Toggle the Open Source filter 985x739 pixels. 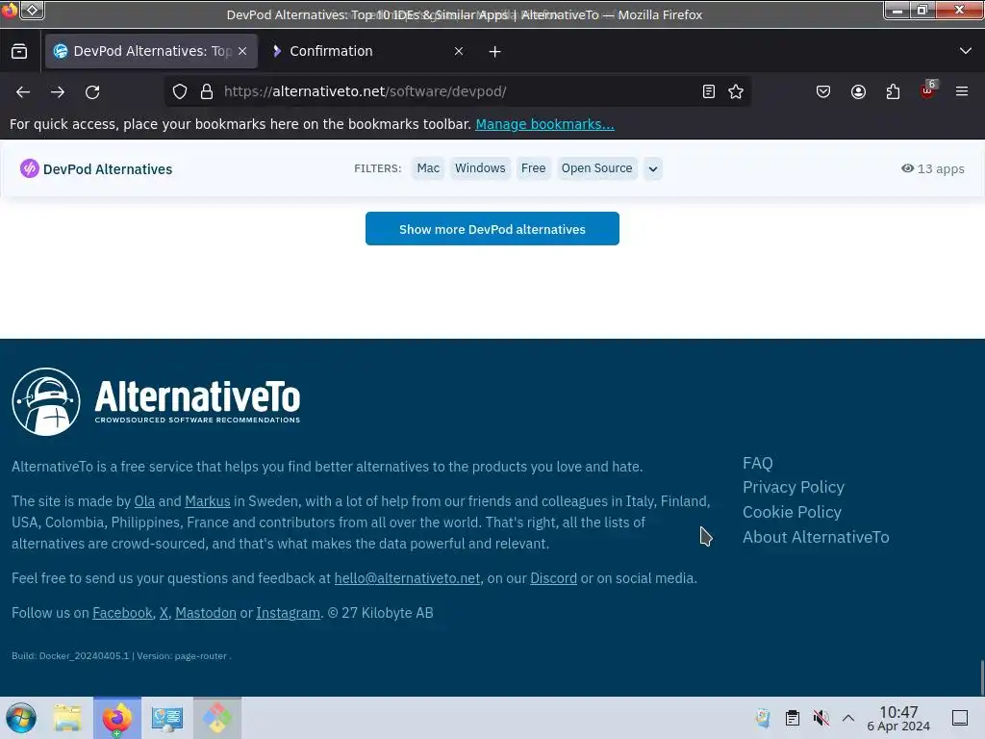click(596, 168)
